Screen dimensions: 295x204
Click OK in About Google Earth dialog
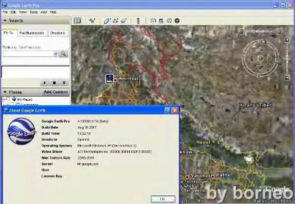tap(163, 199)
